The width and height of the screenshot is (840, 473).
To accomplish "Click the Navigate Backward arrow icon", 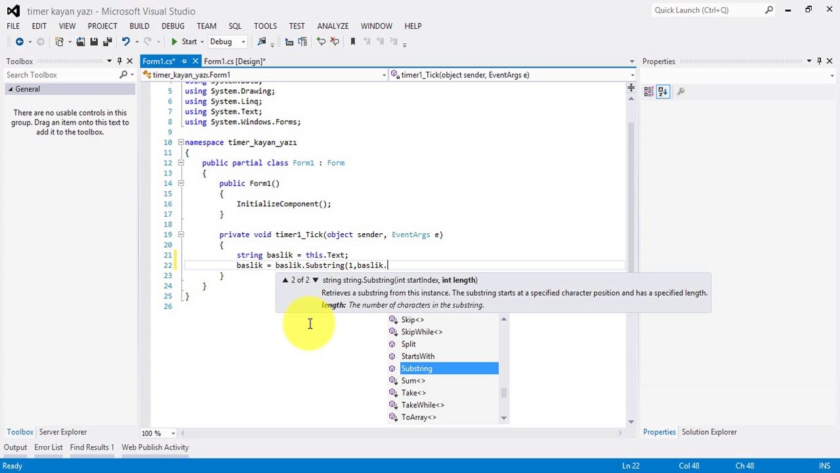I will (19, 42).
